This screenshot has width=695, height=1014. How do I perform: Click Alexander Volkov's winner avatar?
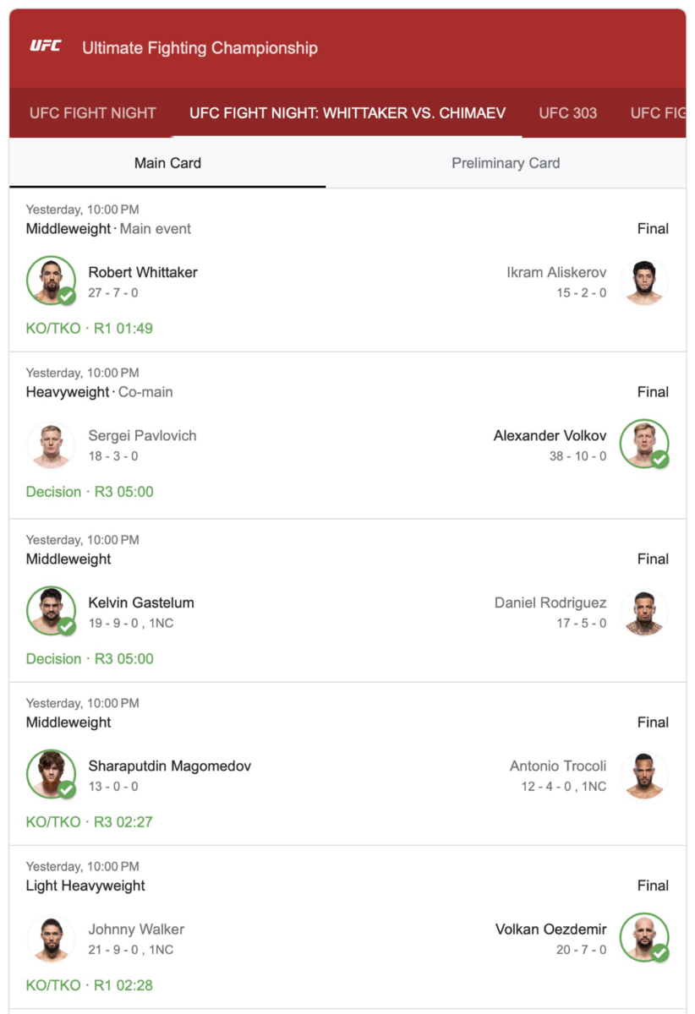(644, 444)
